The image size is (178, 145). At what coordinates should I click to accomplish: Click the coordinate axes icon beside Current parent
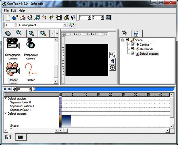pyautogui.click(x=71, y=25)
